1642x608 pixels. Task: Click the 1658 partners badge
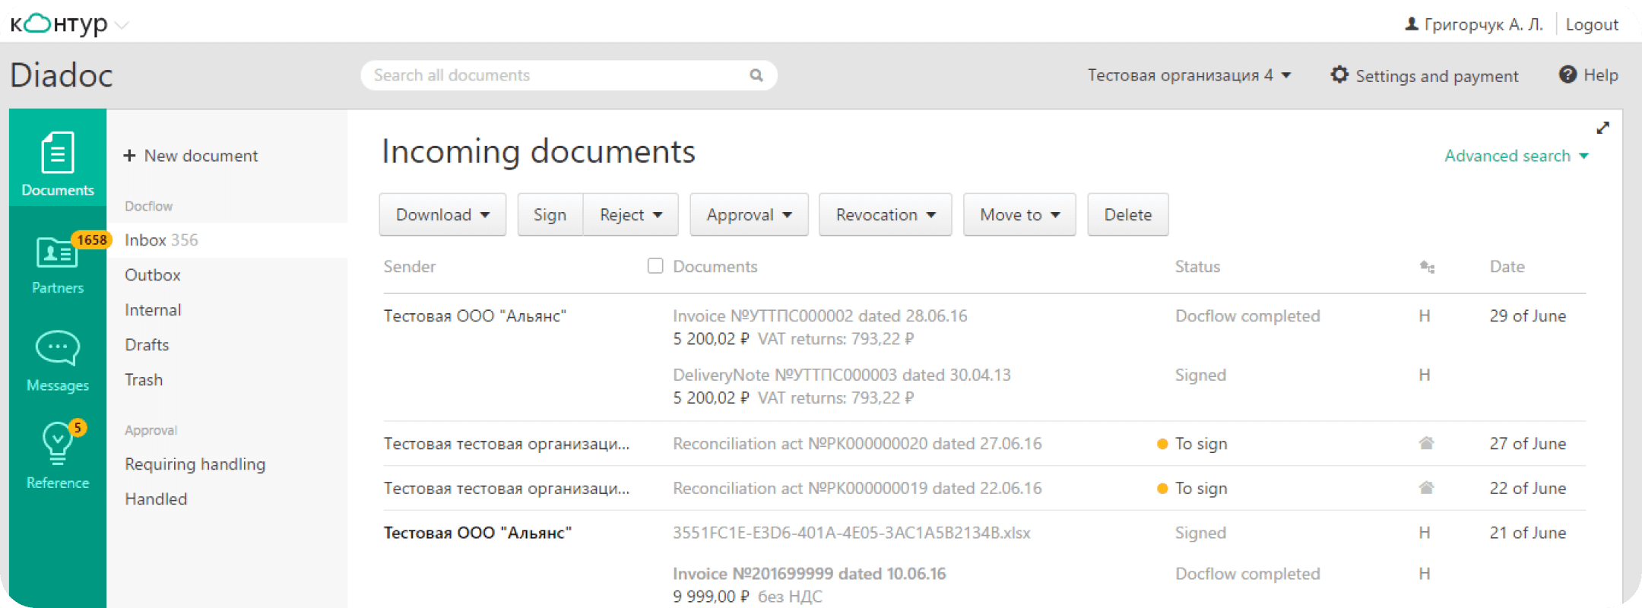(x=91, y=240)
